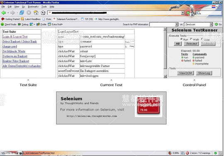The height and width of the screenshot is (156, 224).
Task: Open the 101 (10) bookmark
Action: (x=87, y=19)
